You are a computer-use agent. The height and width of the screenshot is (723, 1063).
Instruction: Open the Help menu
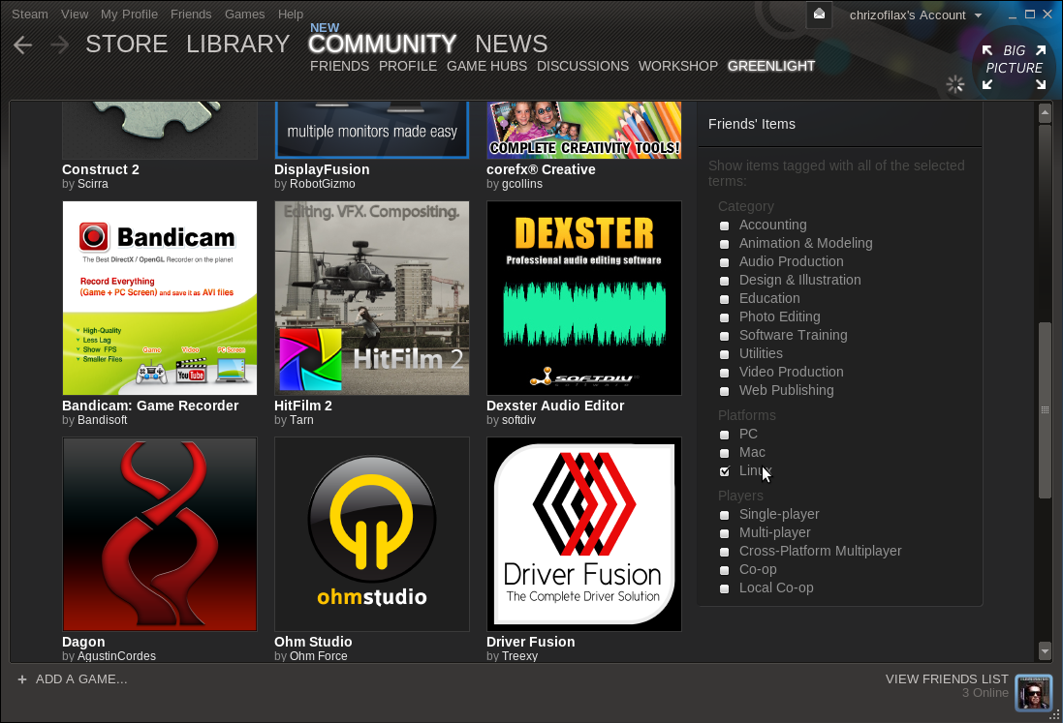pyautogui.click(x=290, y=14)
